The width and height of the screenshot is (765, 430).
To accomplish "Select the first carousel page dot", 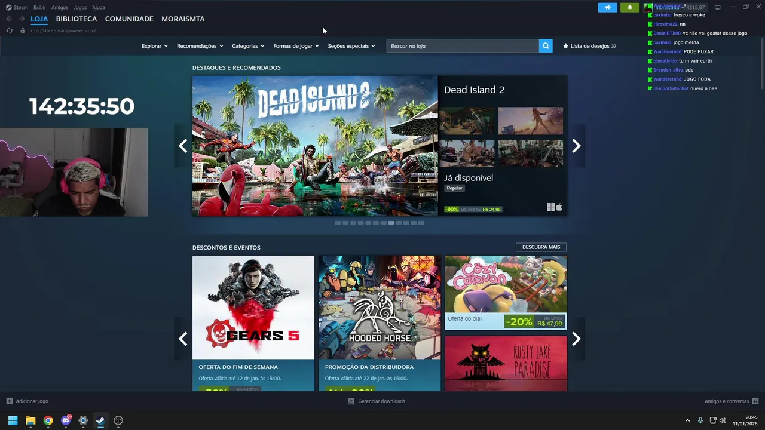I will tap(338, 223).
